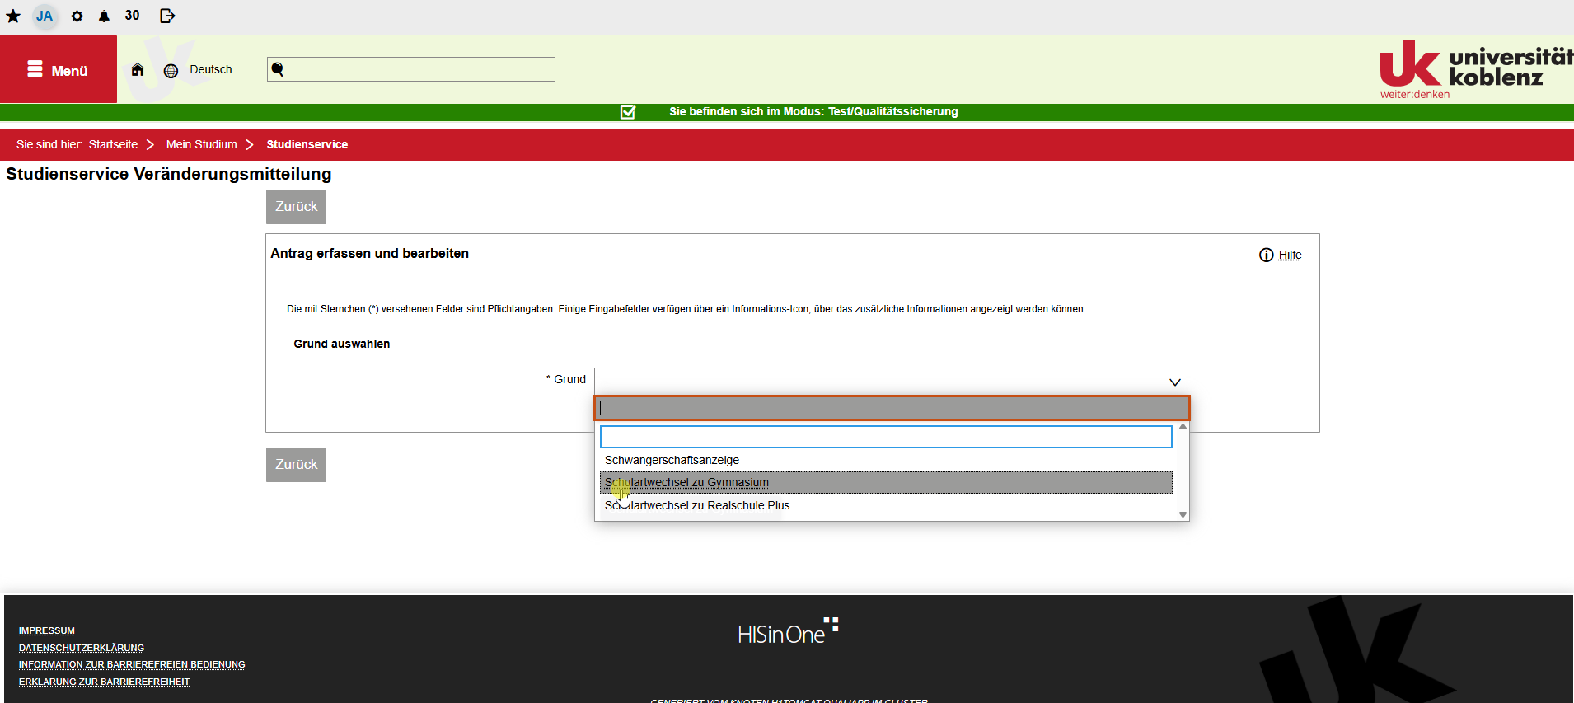1574x703 pixels.
Task: Click the HISinOne footer logo
Action: [788, 631]
